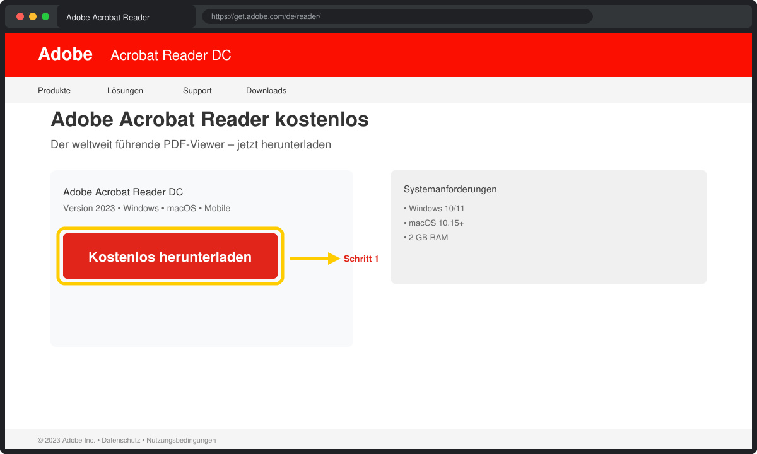Click the Systemanforderungen heading
Image resolution: width=757 pixels, height=454 pixels.
coord(450,189)
